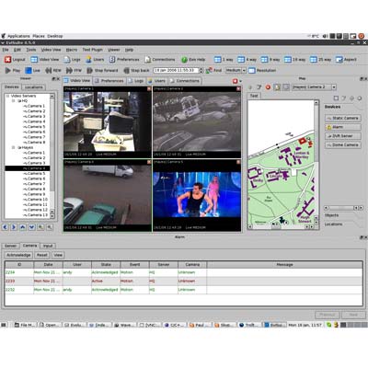The image size is (368, 368).
Task: Click Step forward playback control
Action: tap(102, 71)
